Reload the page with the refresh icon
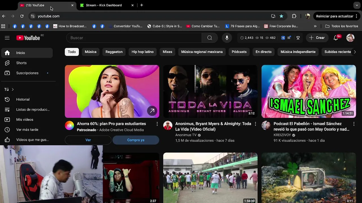This screenshot has width=362, height=203. click(x=22, y=16)
